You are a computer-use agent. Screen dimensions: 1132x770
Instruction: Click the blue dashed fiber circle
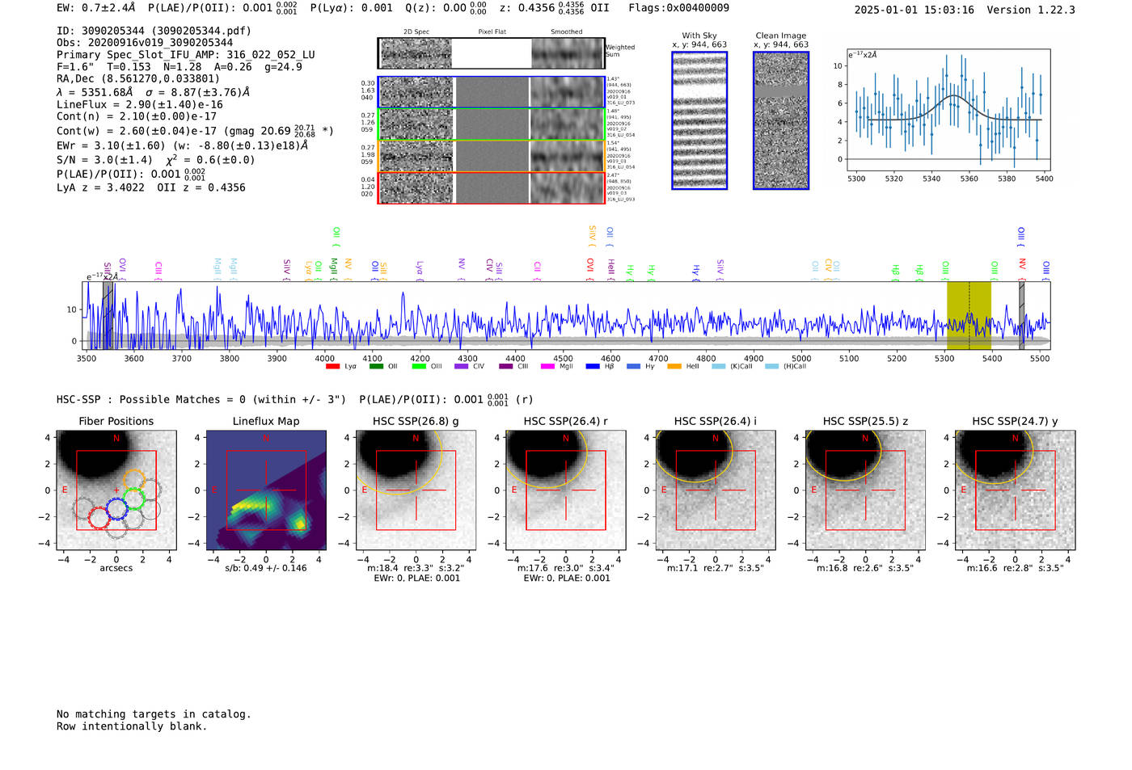116,509
